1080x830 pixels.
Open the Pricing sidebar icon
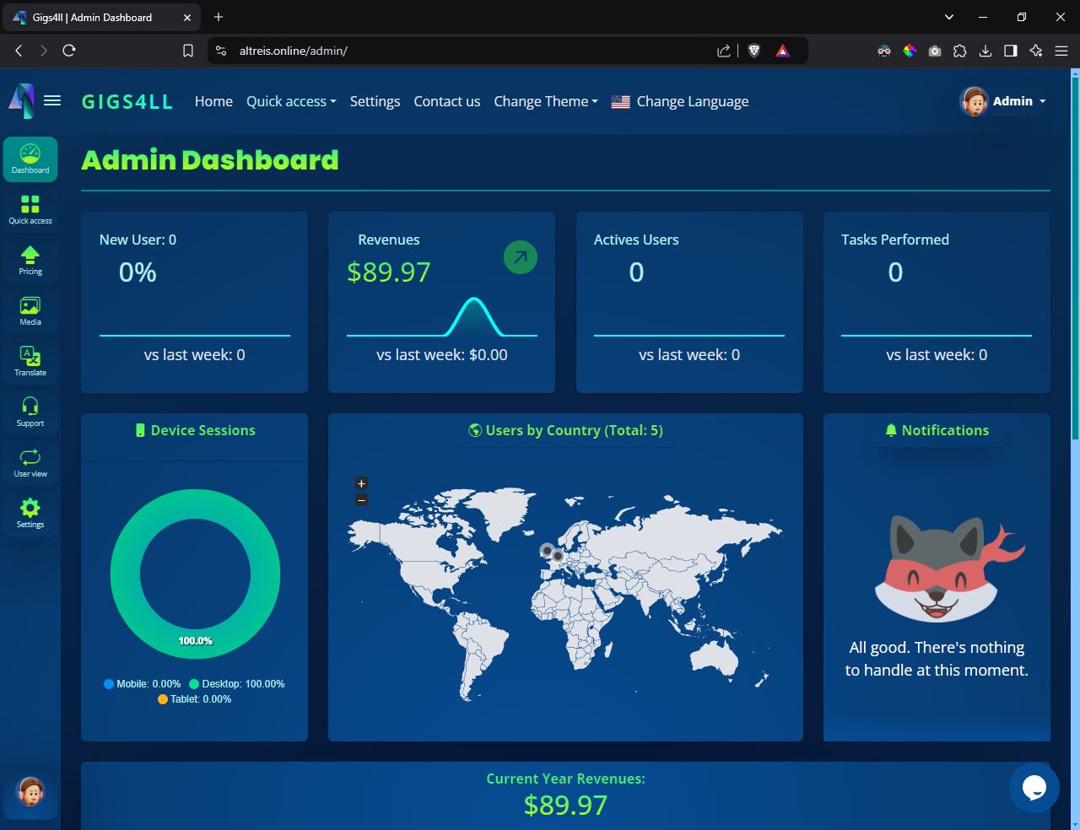pos(30,260)
